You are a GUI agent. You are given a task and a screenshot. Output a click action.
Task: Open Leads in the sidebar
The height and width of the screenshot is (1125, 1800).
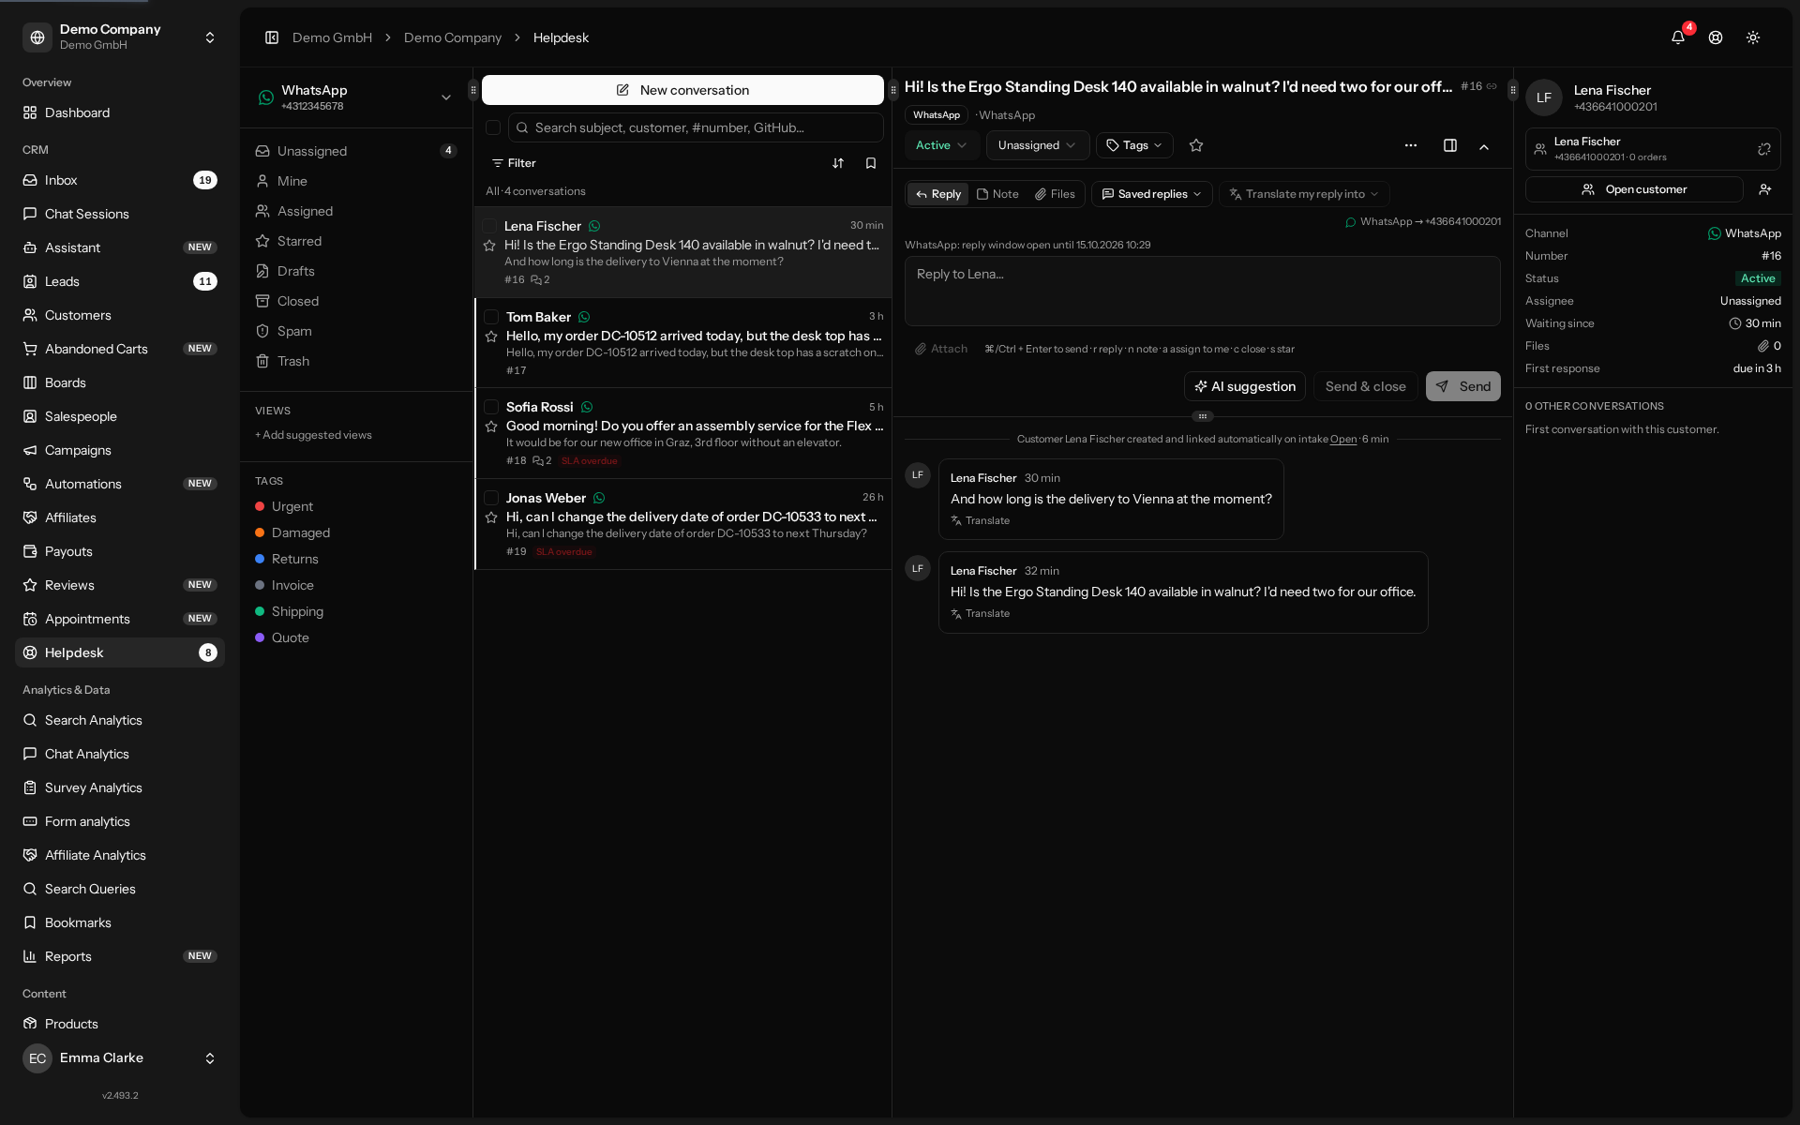[x=120, y=281]
